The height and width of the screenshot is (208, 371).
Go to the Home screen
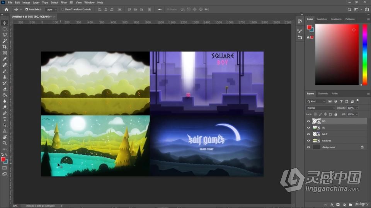[x=7, y=9]
